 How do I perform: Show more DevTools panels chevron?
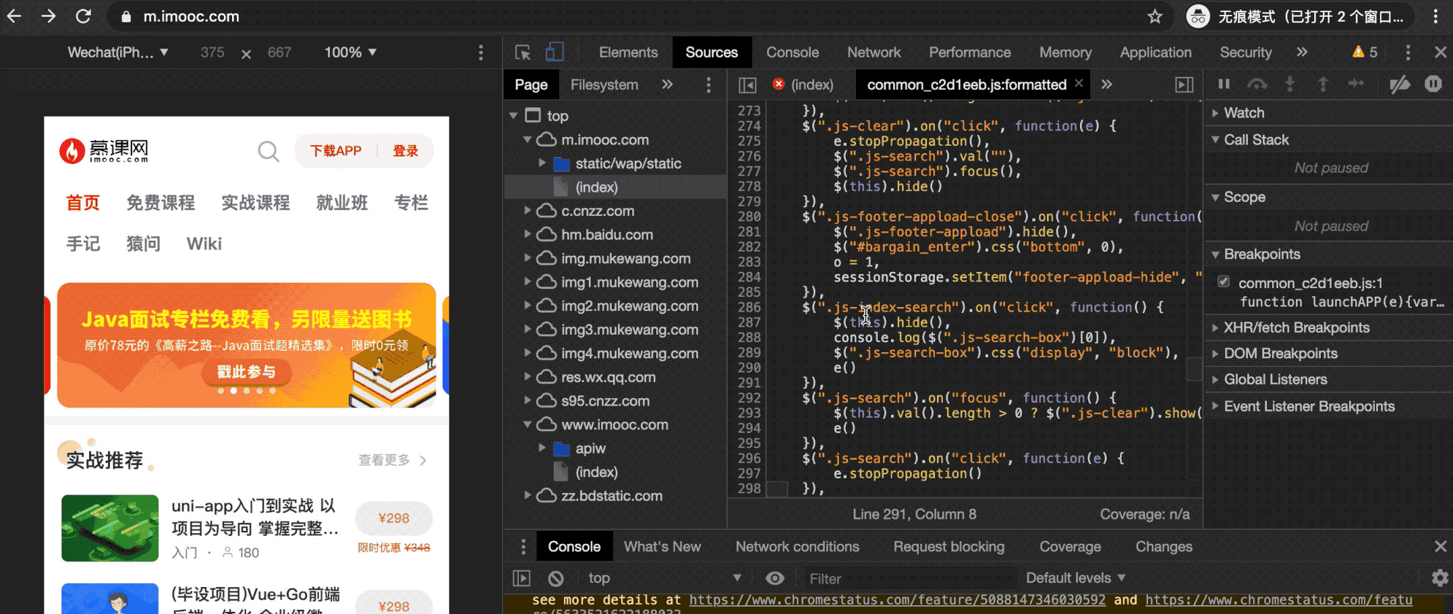point(1302,52)
